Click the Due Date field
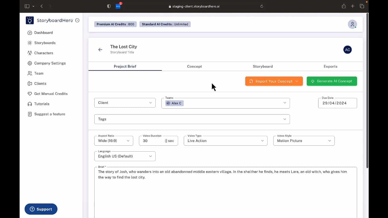Image resolution: width=388 pixels, height=218 pixels. tap(337, 103)
